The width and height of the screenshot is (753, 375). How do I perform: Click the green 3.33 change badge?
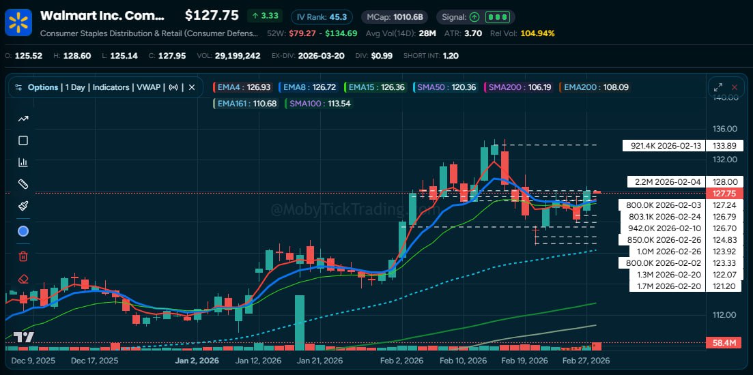click(x=265, y=16)
